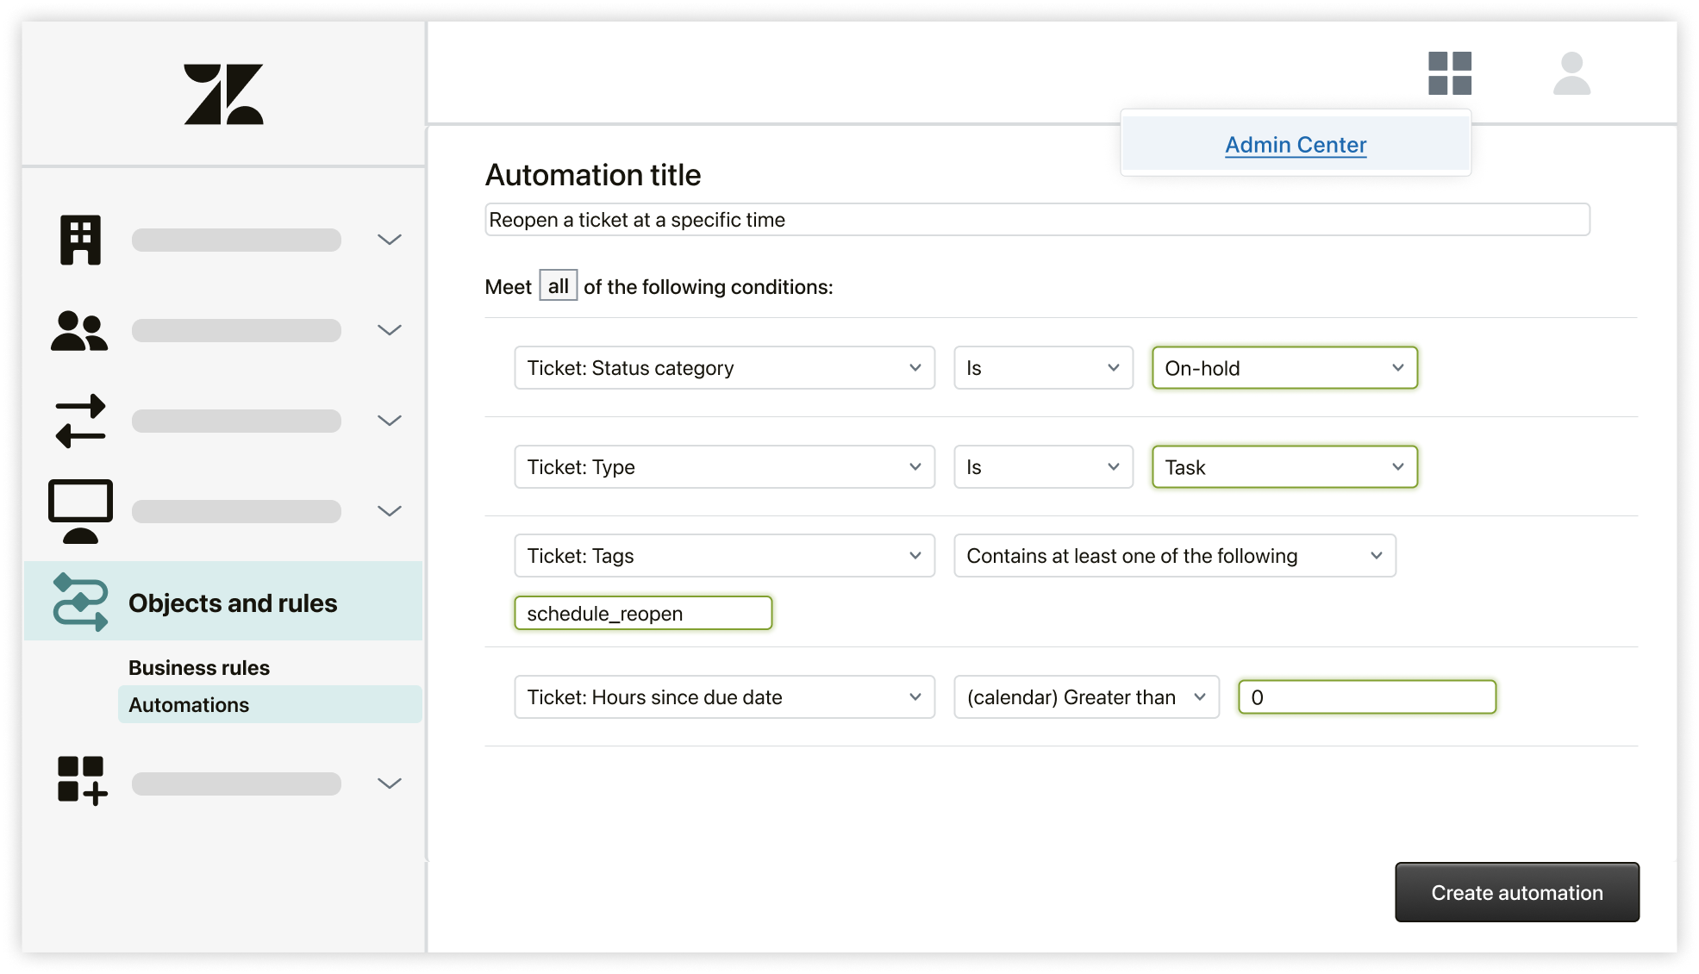Click the Objects and rules icon
The image size is (1699, 974).
pyautogui.click(x=79, y=603)
